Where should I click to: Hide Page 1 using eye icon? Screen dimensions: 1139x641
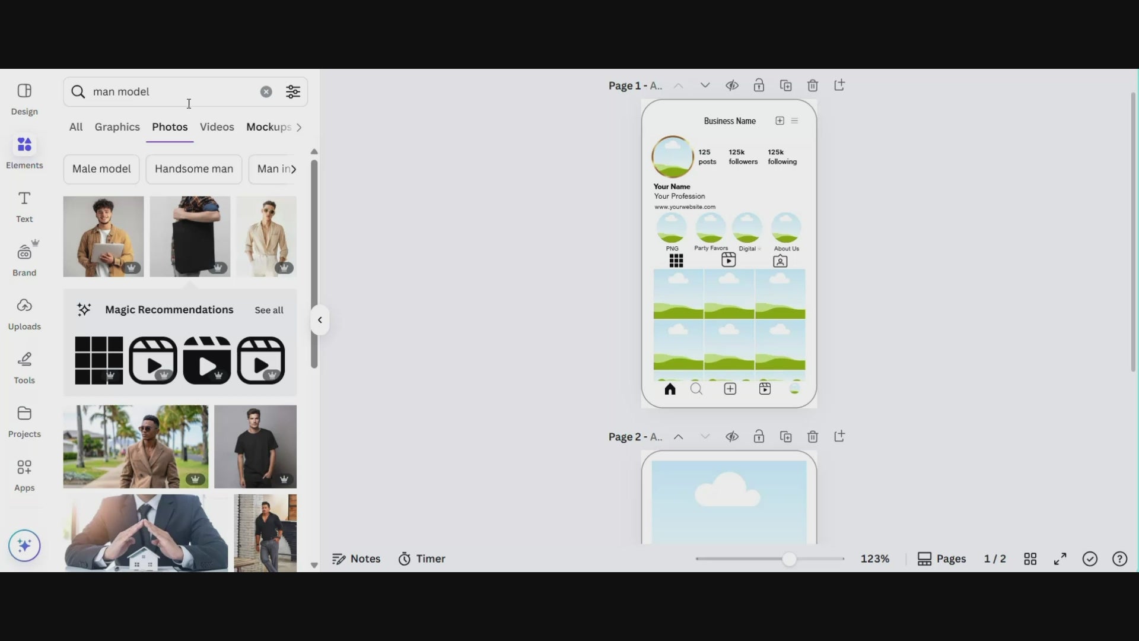(732, 85)
